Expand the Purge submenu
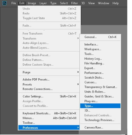132x135 pixels. (x=49, y=72)
